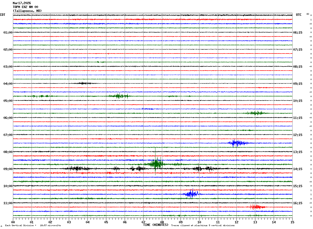Click the TIME (MINUTES) axis label
Image resolution: width=313 pixels, height=229 pixels.
point(156,225)
